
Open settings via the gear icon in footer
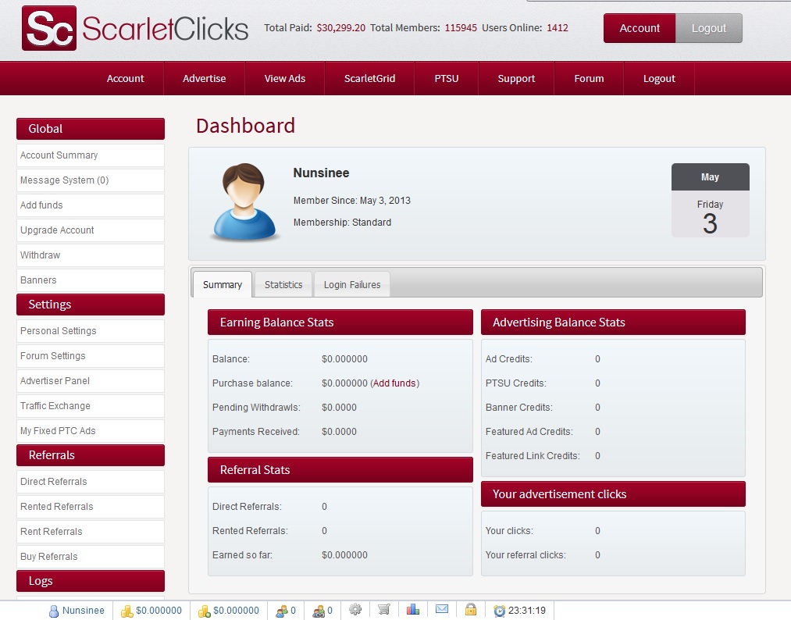(355, 609)
